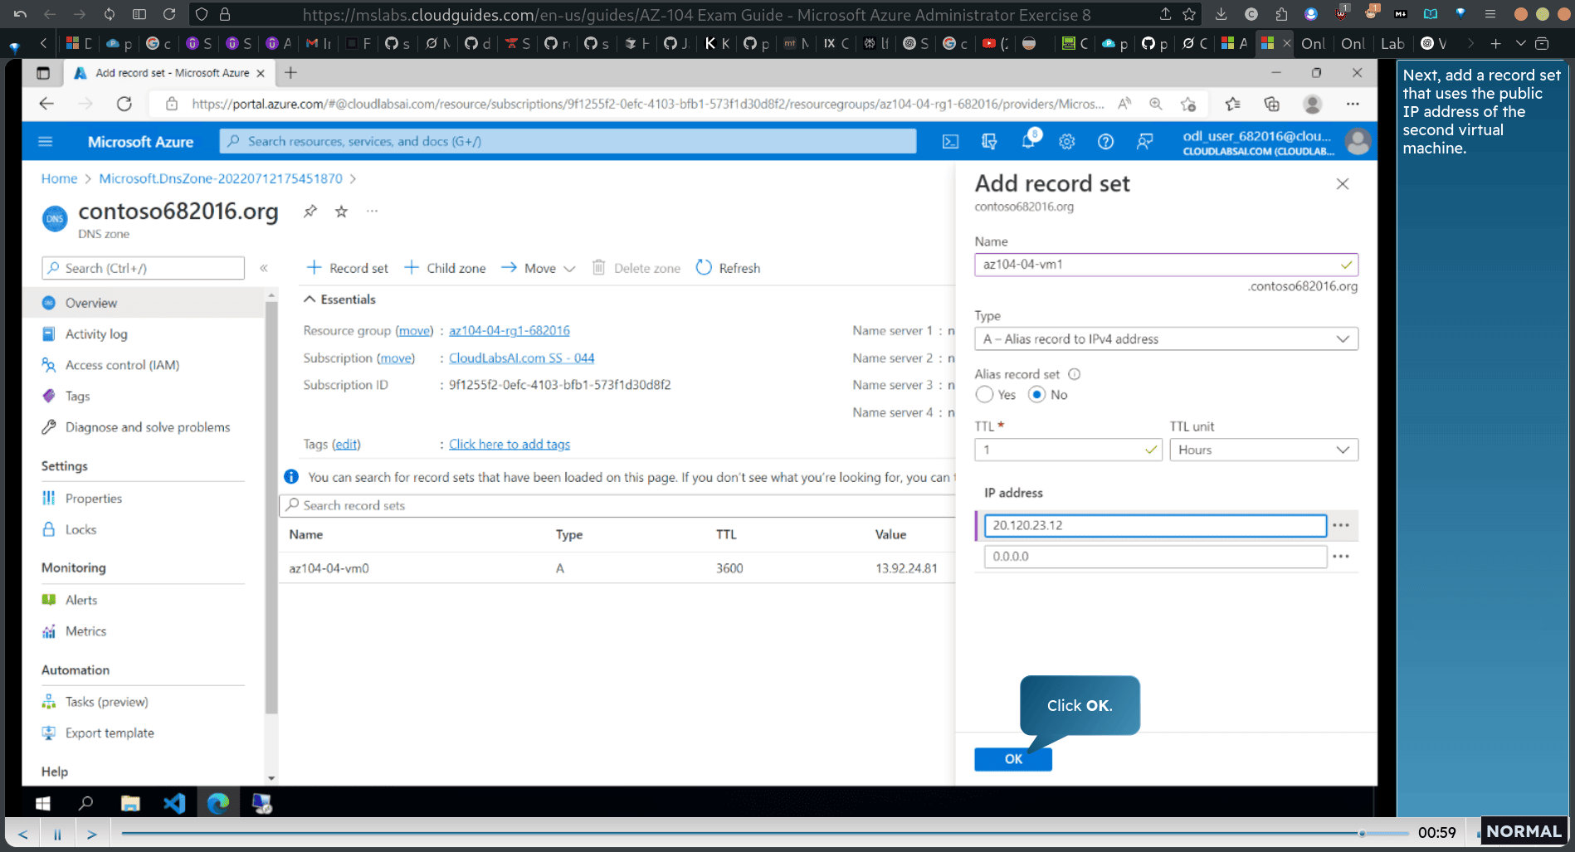This screenshot has width=1575, height=852.
Task: Open Azure portal hamburger menu
Action: [x=46, y=142]
